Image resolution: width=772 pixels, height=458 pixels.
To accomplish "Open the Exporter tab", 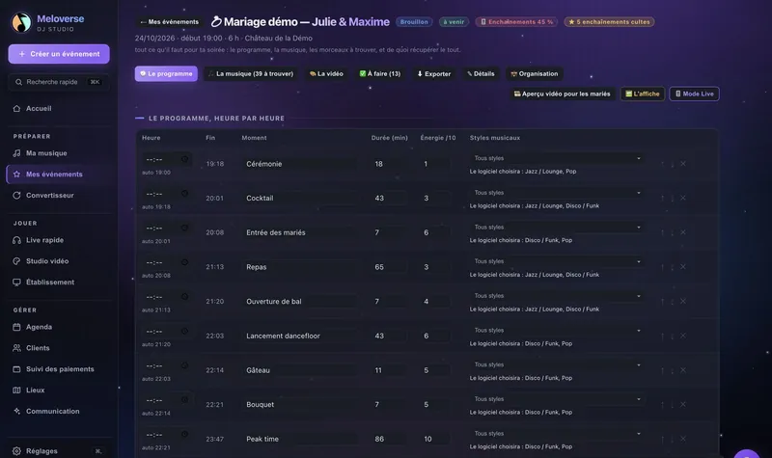I will click(x=433, y=74).
